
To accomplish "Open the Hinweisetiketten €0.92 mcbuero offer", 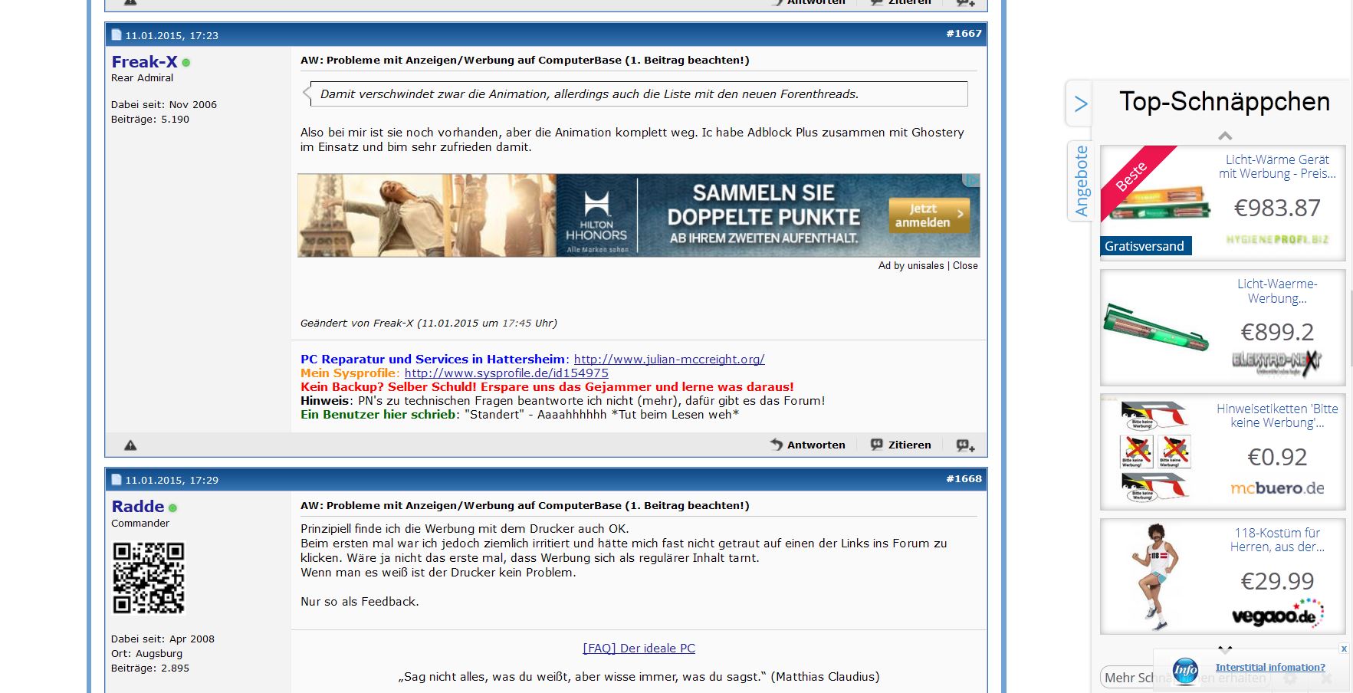I will coord(1223,452).
